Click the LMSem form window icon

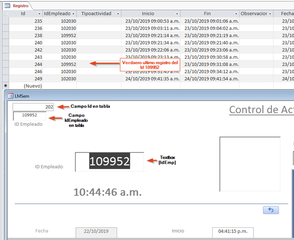click(10, 96)
